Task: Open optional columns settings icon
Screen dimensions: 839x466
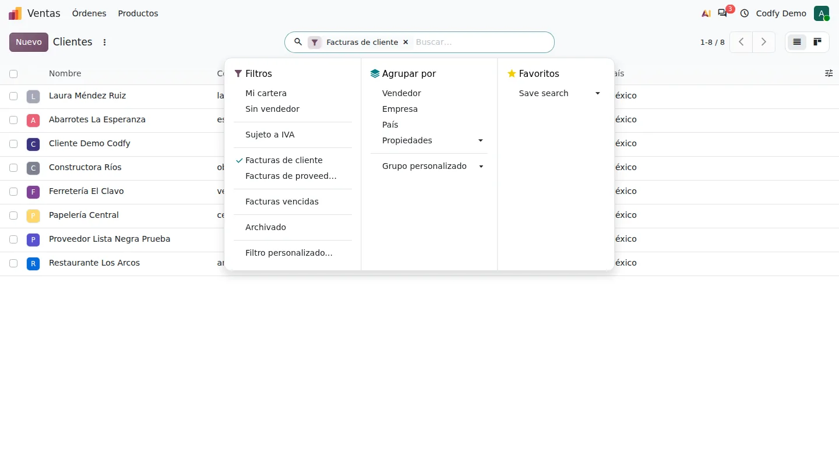Action: click(x=829, y=73)
